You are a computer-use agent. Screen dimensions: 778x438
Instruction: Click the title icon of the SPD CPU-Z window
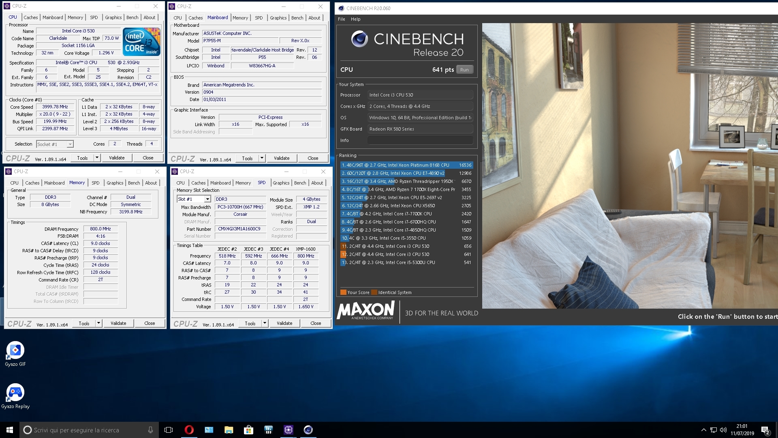(x=175, y=172)
